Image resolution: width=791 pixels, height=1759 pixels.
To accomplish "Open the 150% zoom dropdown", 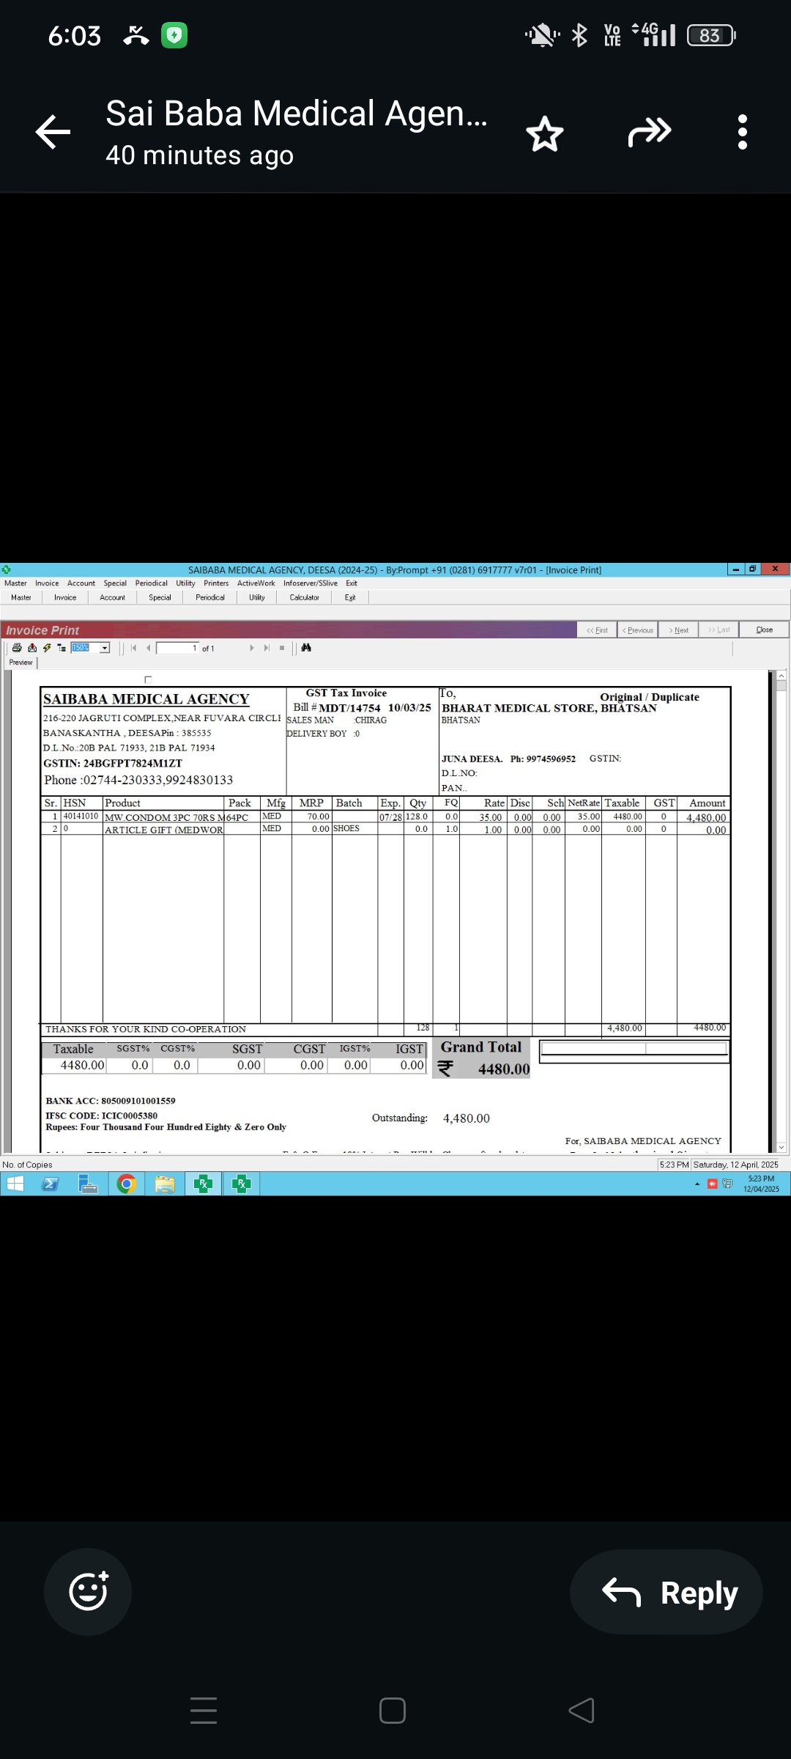I will (105, 648).
